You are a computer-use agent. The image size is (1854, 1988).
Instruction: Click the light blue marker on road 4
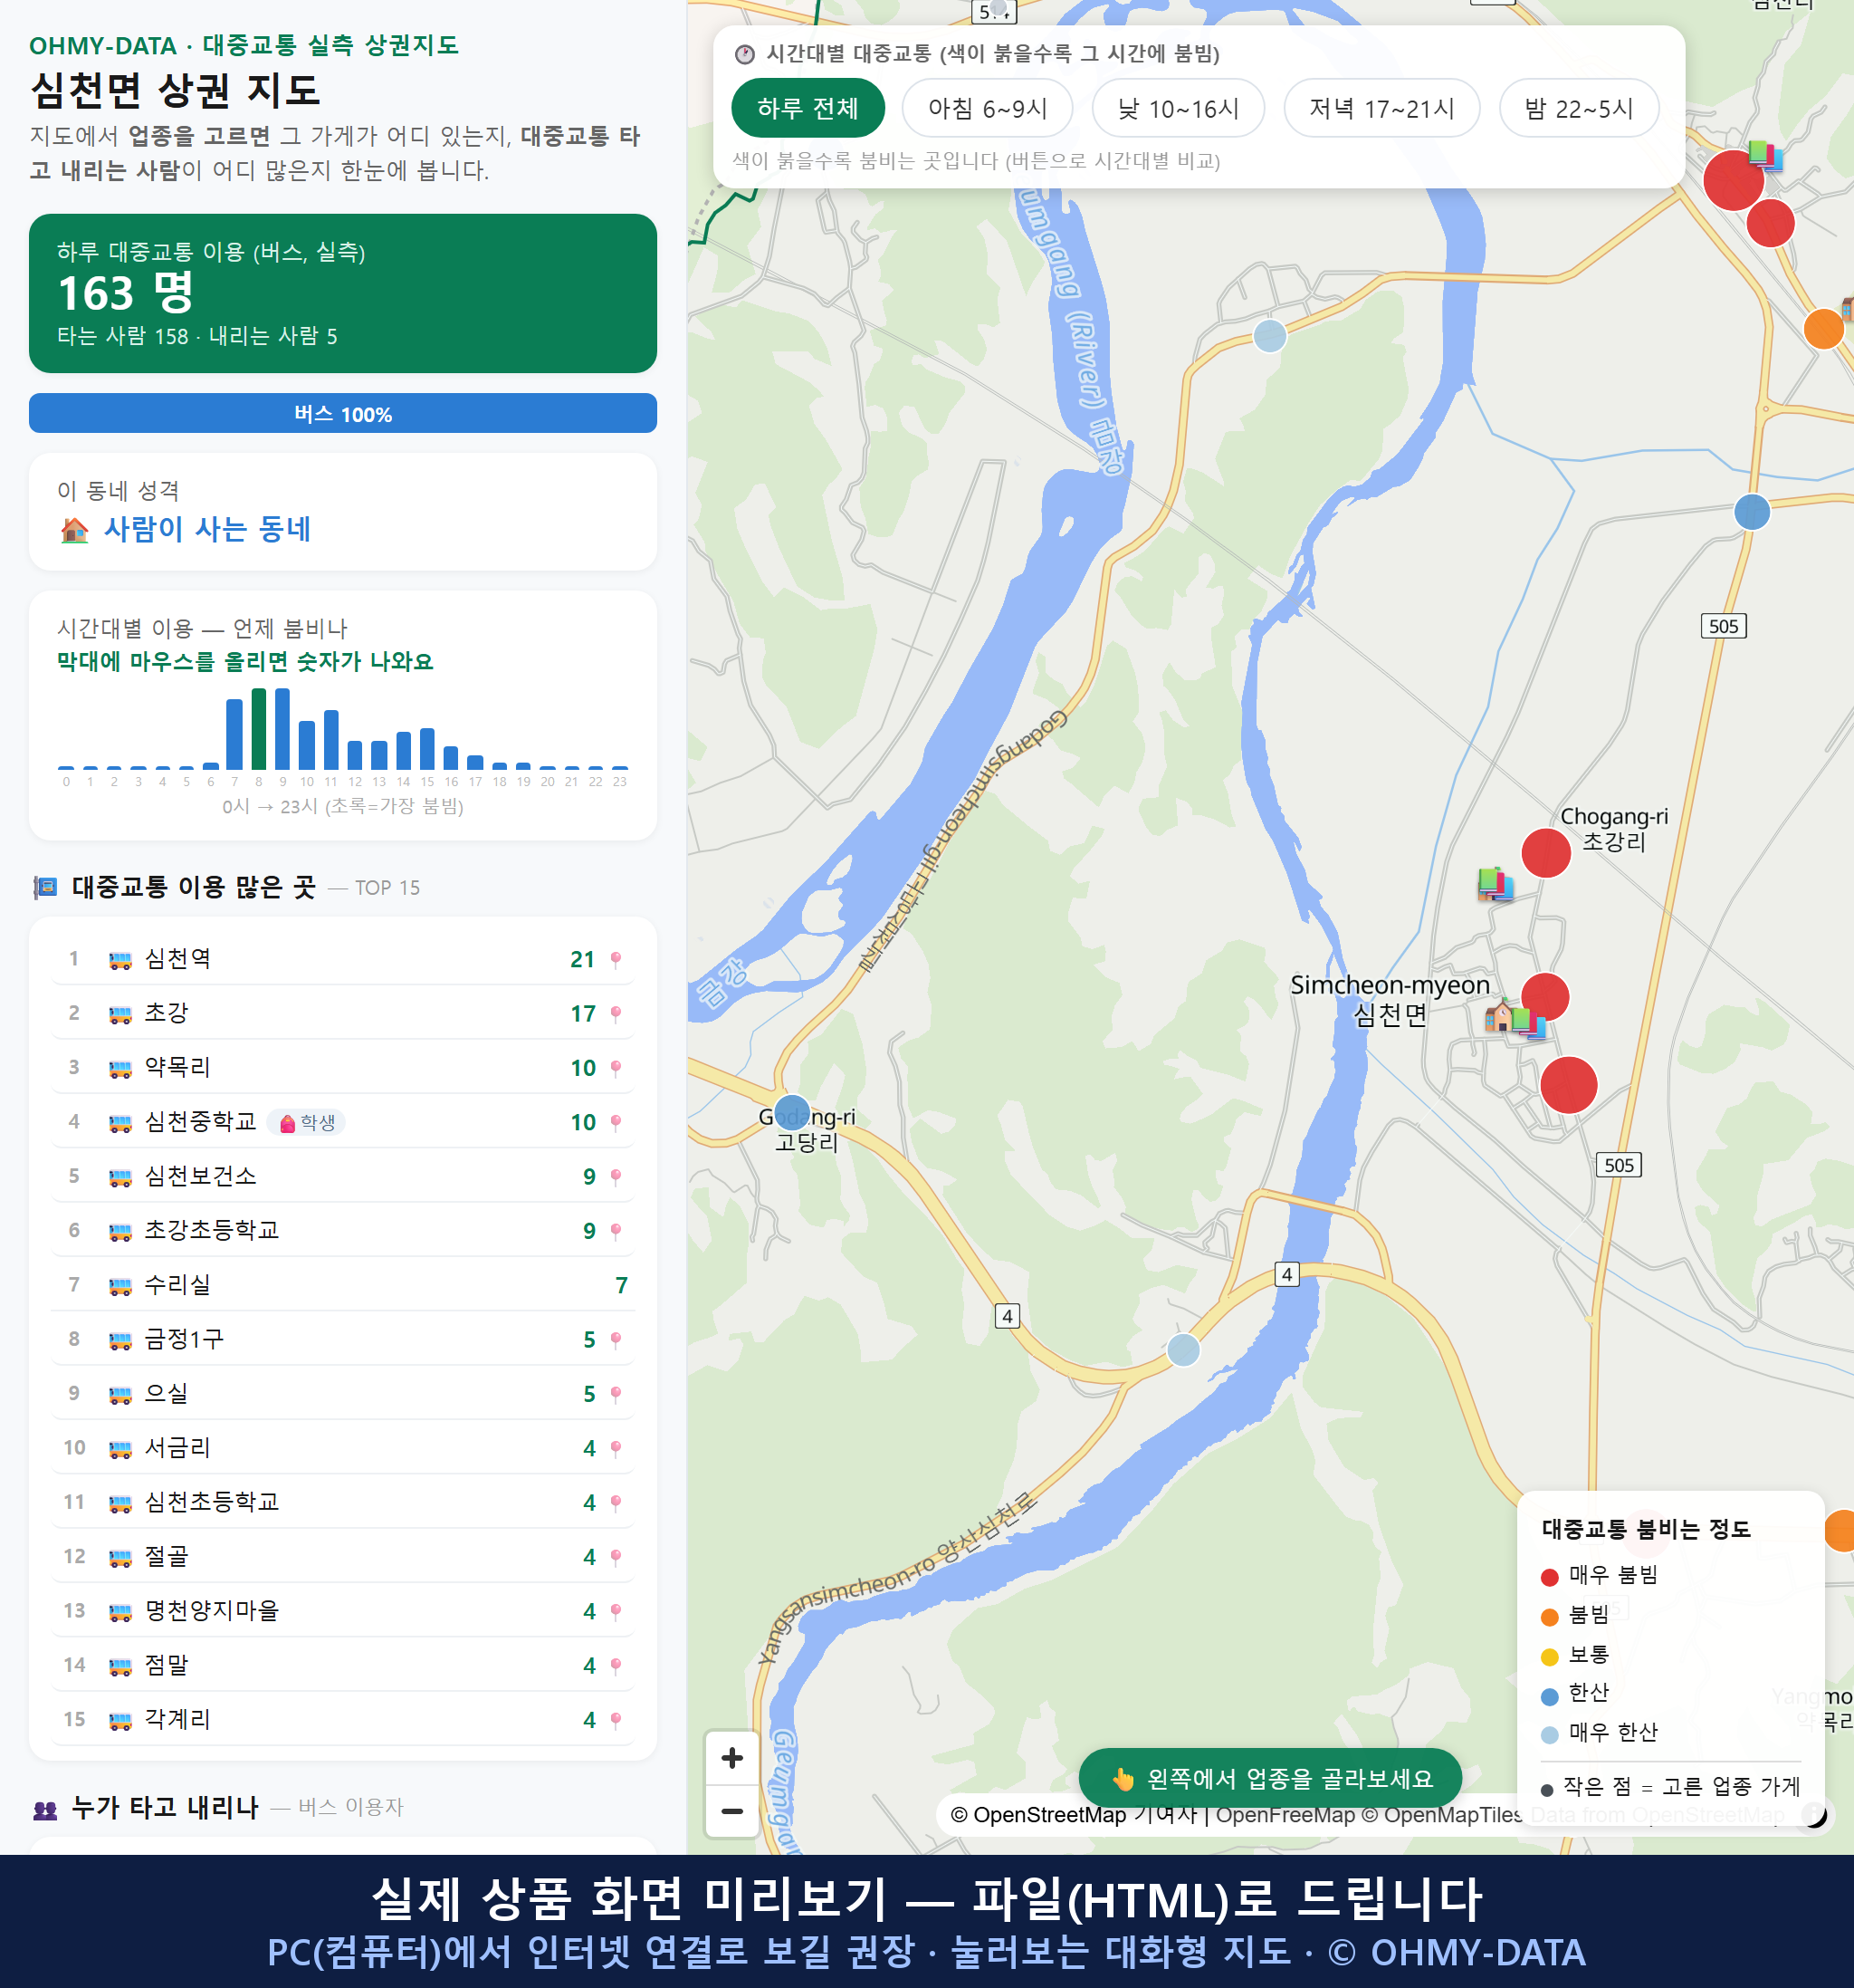1183,1351
